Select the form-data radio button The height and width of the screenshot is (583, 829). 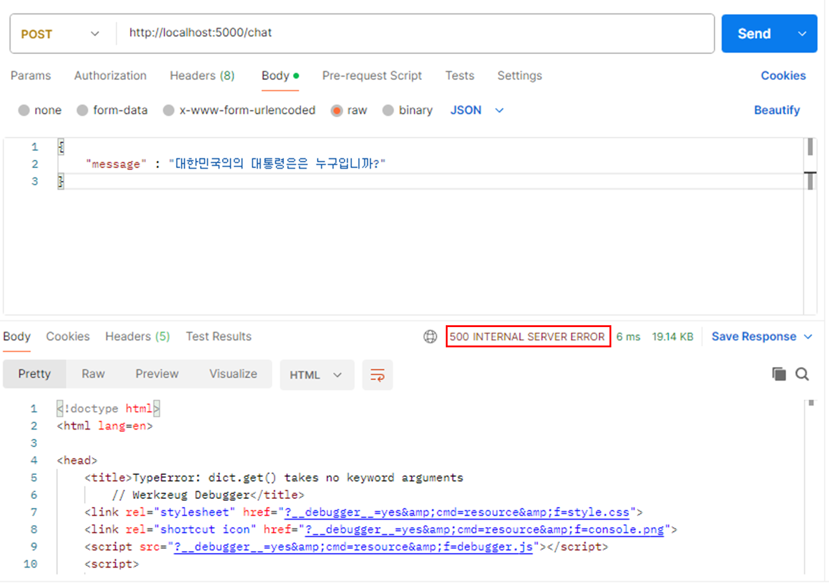(x=82, y=110)
